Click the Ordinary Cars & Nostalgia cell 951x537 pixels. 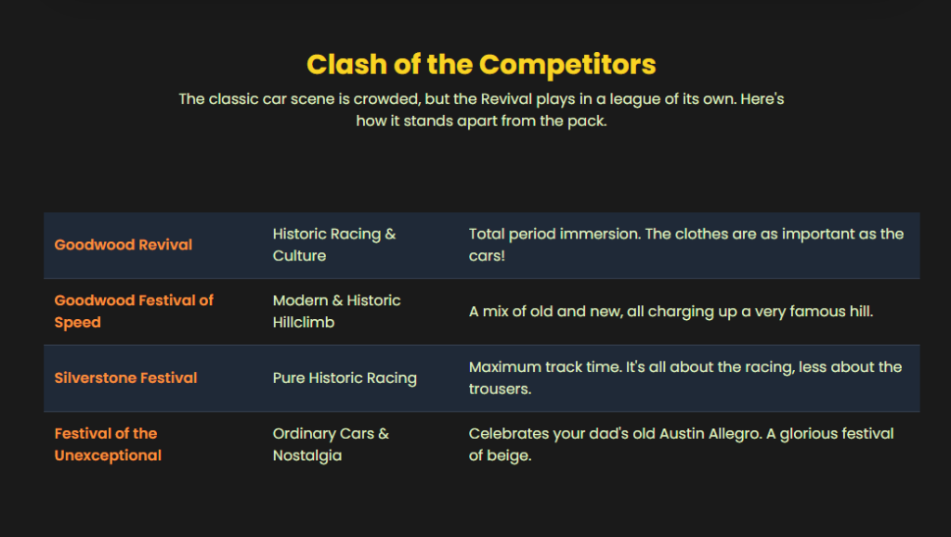pos(331,444)
